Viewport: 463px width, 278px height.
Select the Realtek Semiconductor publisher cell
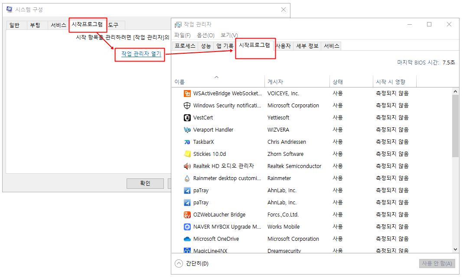coord(294,166)
